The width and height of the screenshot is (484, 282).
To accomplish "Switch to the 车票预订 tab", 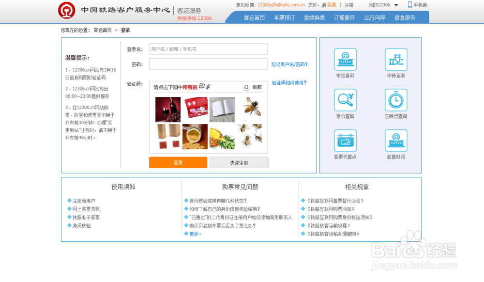I will click(284, 16).
